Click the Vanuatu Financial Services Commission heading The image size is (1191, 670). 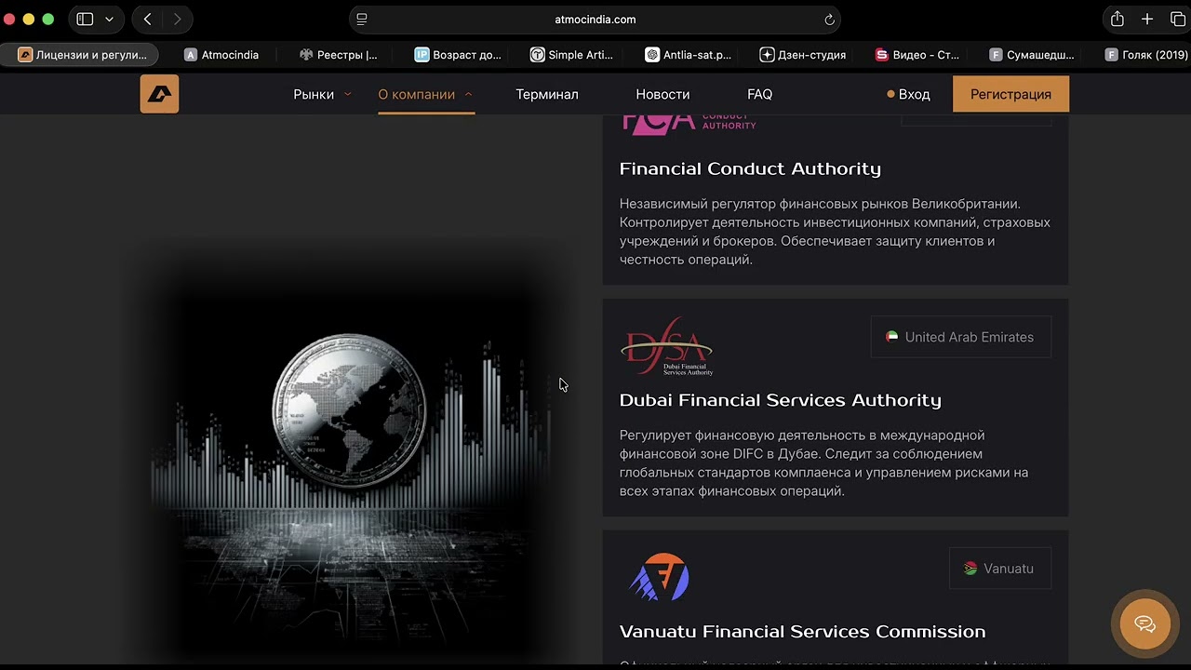tap(802, 632)
